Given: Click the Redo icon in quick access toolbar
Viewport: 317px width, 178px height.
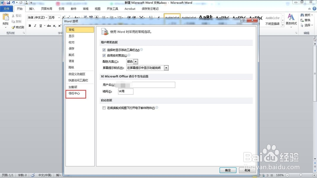Looking at the screenshot, I should (21, 3).
